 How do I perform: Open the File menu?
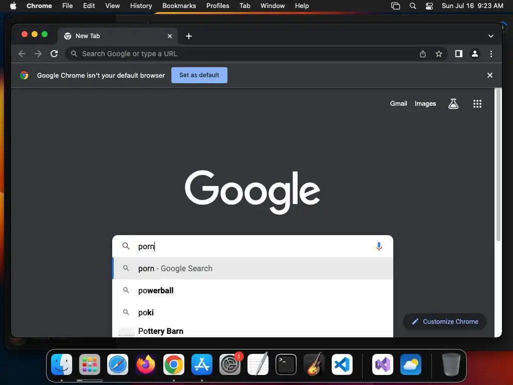pos(68,6)
